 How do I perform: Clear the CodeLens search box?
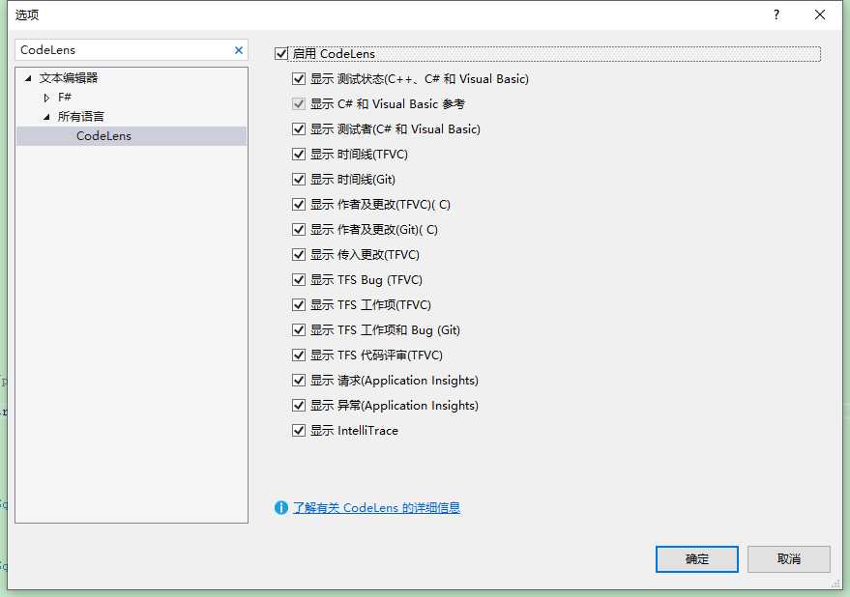[239, 50]
